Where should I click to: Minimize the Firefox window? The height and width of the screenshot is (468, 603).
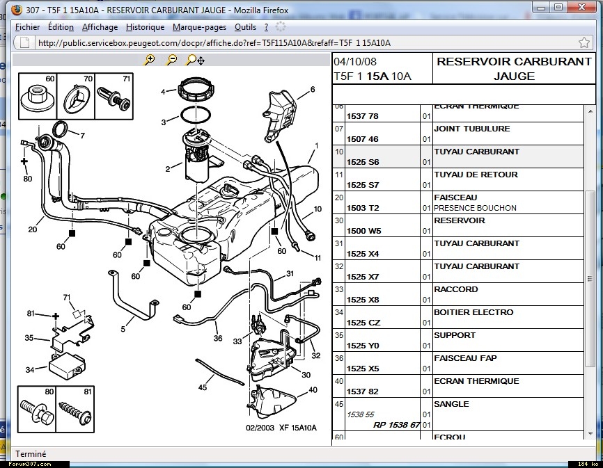[x=541, y=7]
